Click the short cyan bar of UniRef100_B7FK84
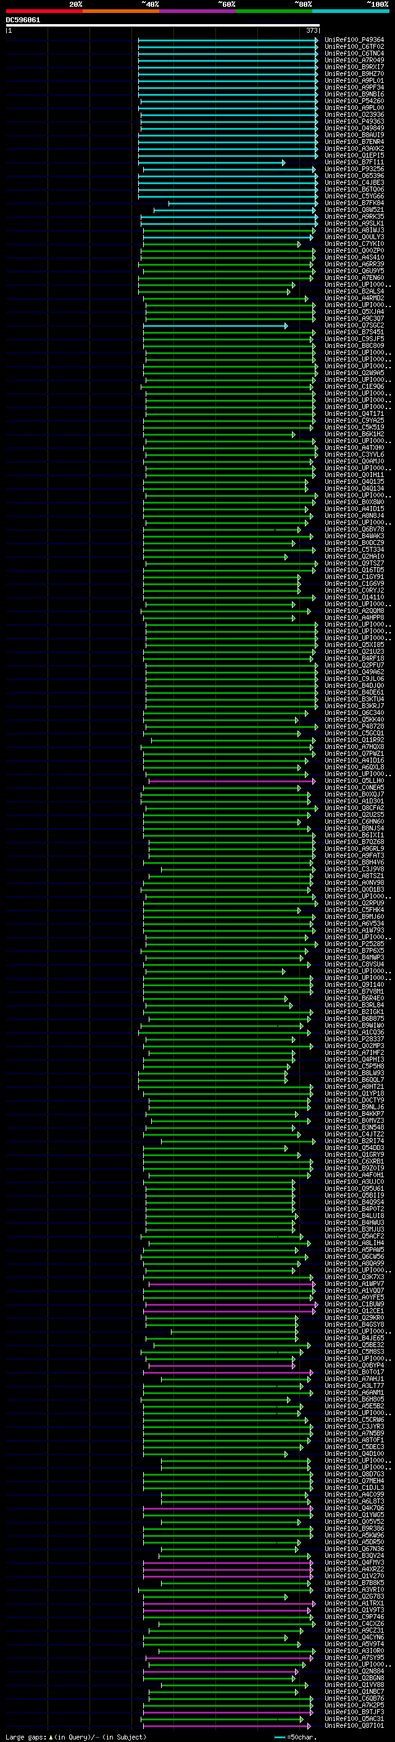395x1742 pixels. pyautogui.click(x=243, y=203)
